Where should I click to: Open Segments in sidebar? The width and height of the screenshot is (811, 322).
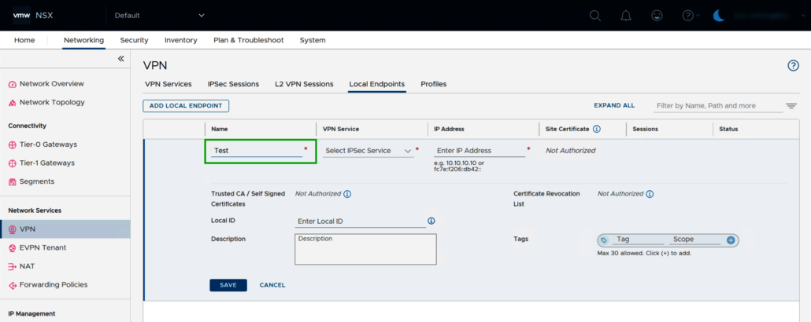37,181
